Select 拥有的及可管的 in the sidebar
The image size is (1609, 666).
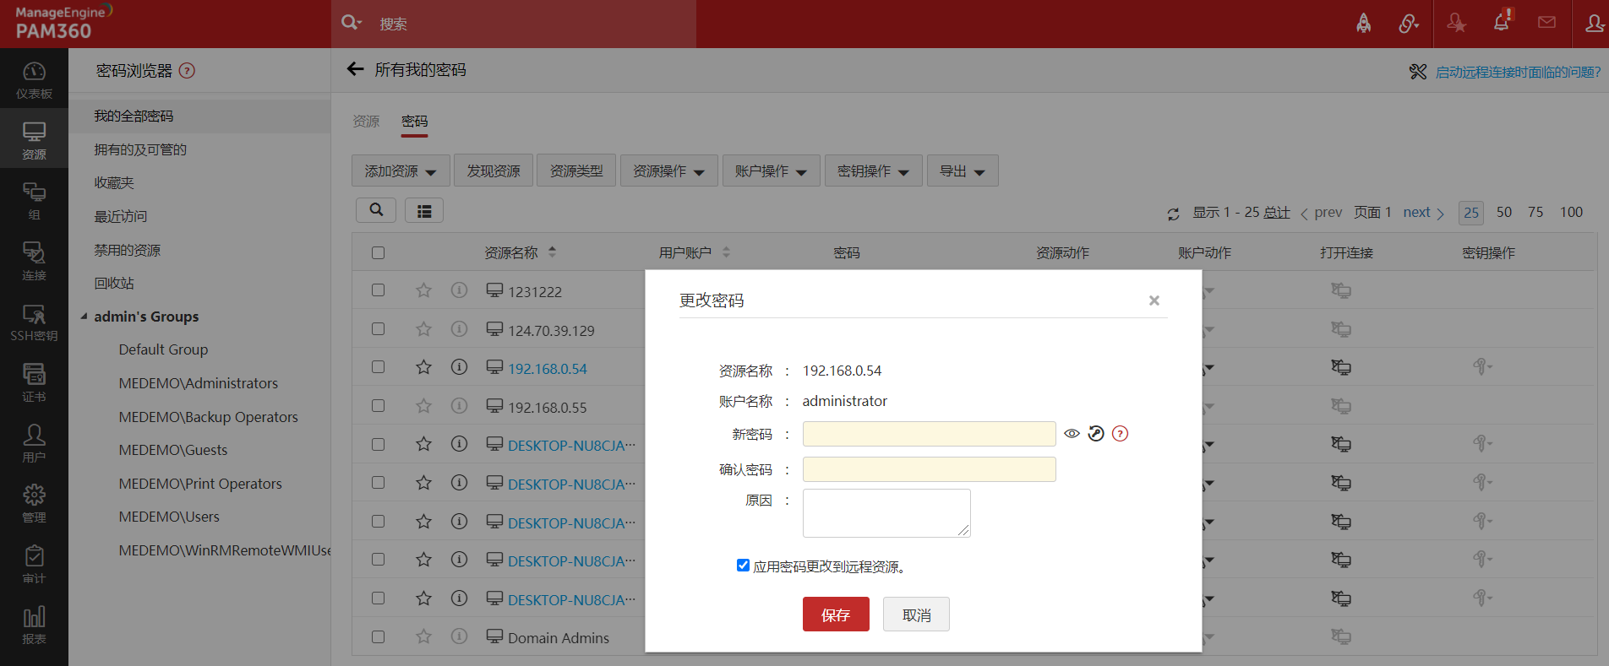pos(140,149)
